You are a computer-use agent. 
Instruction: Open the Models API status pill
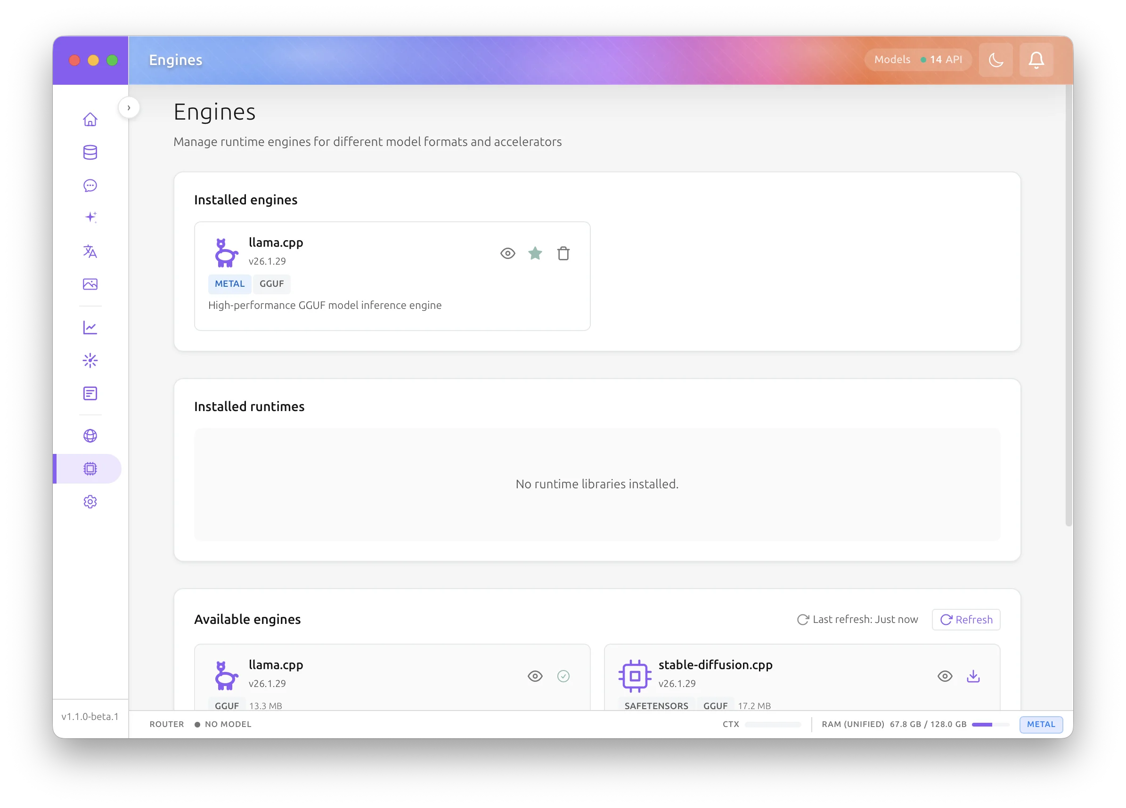pyautogui.click(x=917, y=60)
